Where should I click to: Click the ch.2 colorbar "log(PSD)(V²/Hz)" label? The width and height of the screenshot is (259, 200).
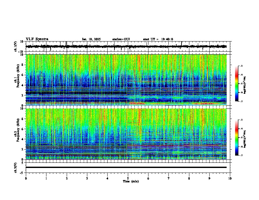click(245, 139)
